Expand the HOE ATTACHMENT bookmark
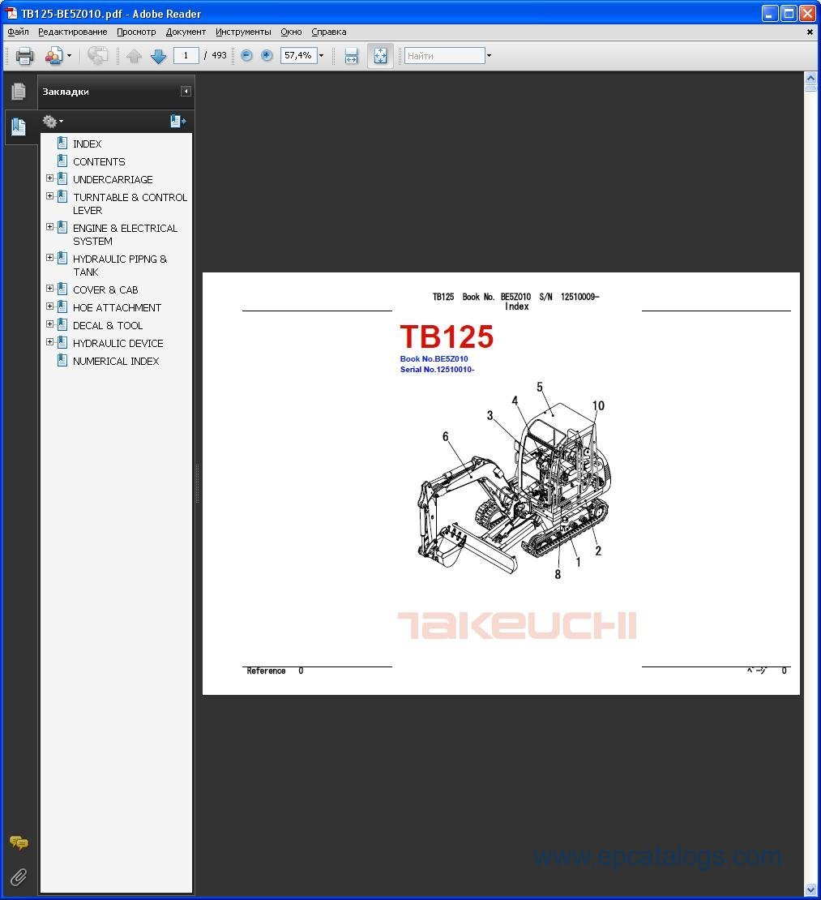Viewport: 821px width, 900px height. tap(50, 306)
